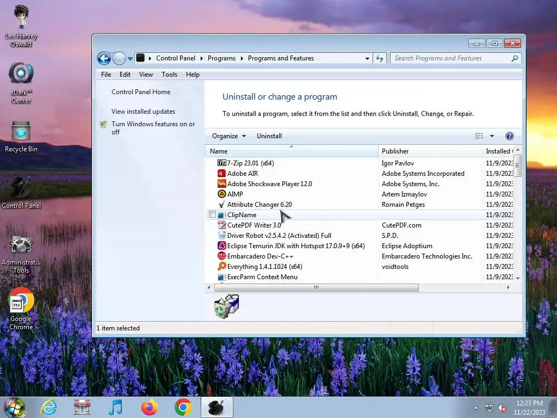Open xDark Center desktop icon
The width and height of the screenshot is (557, 418).
click(21, 83)
